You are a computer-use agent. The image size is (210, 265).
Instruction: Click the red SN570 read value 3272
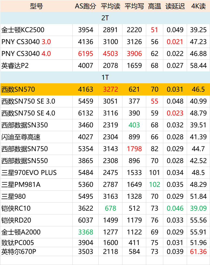pos(110,89)
